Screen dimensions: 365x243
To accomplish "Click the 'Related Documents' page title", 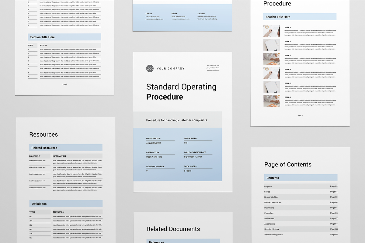I will 173,229.
